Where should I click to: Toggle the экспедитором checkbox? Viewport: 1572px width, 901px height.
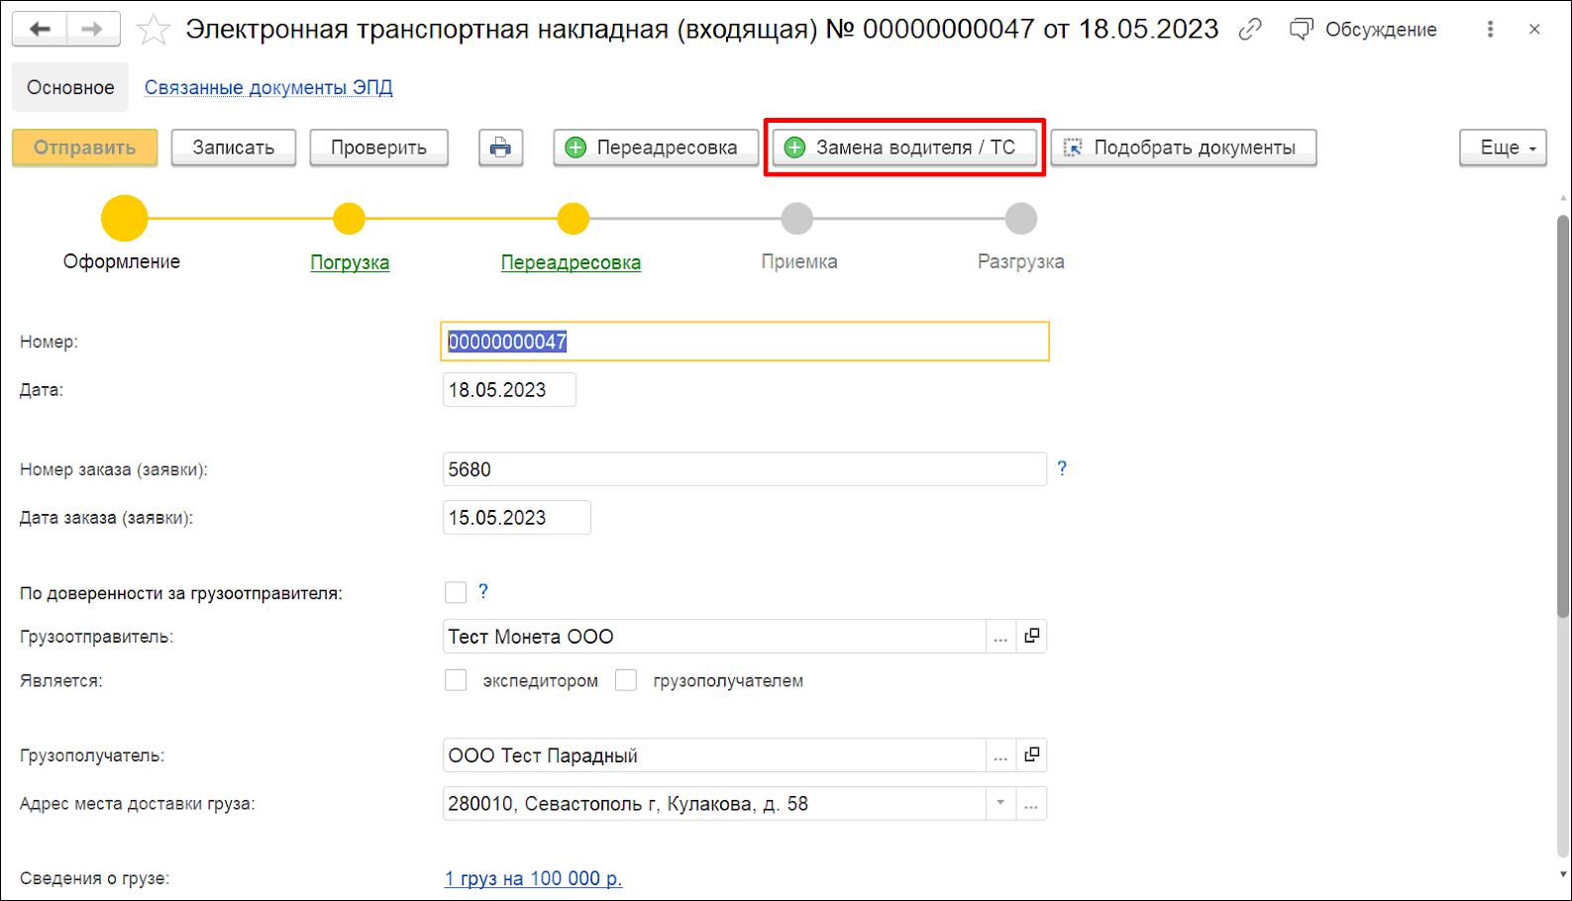point(456,680)
